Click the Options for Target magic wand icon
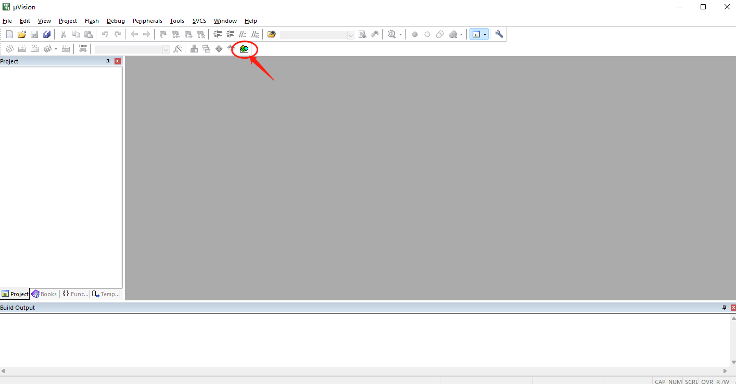736x384 pixels. coord(178,49)
